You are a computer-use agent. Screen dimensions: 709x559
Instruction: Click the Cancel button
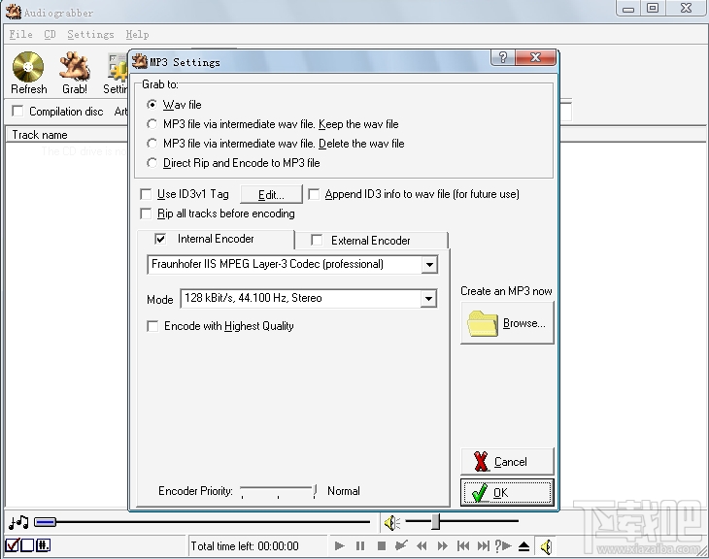(x=507, y=461)
